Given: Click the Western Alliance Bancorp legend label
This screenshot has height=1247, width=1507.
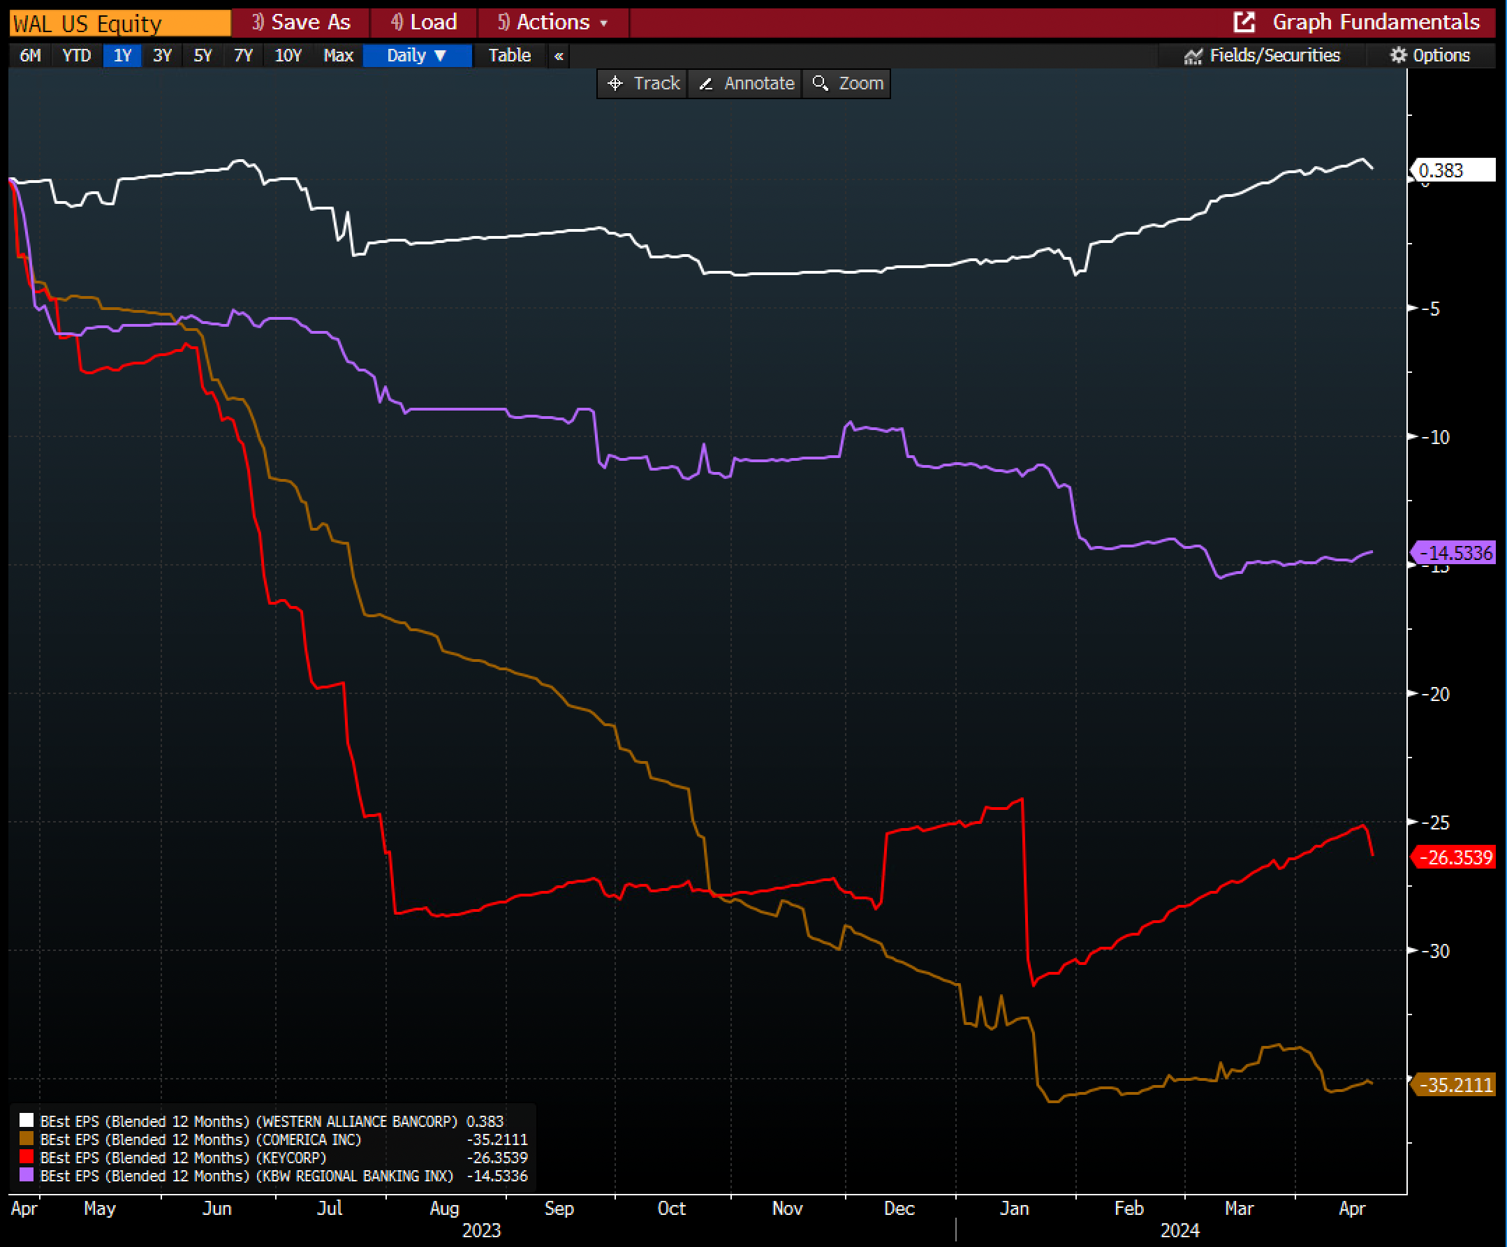Looking at the screenshot, I should pos(249,1121).
